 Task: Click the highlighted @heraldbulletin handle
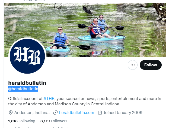coord(23,89)
